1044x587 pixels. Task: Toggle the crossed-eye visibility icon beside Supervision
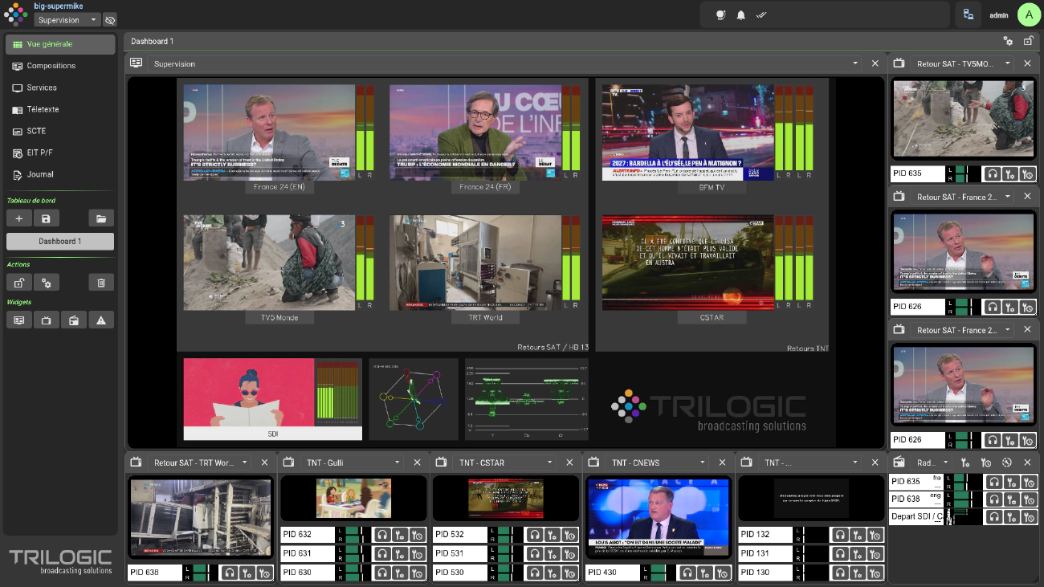point(110,19)
